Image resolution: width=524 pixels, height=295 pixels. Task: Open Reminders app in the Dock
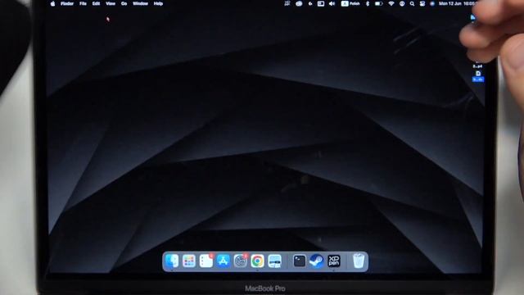point(206,261)
